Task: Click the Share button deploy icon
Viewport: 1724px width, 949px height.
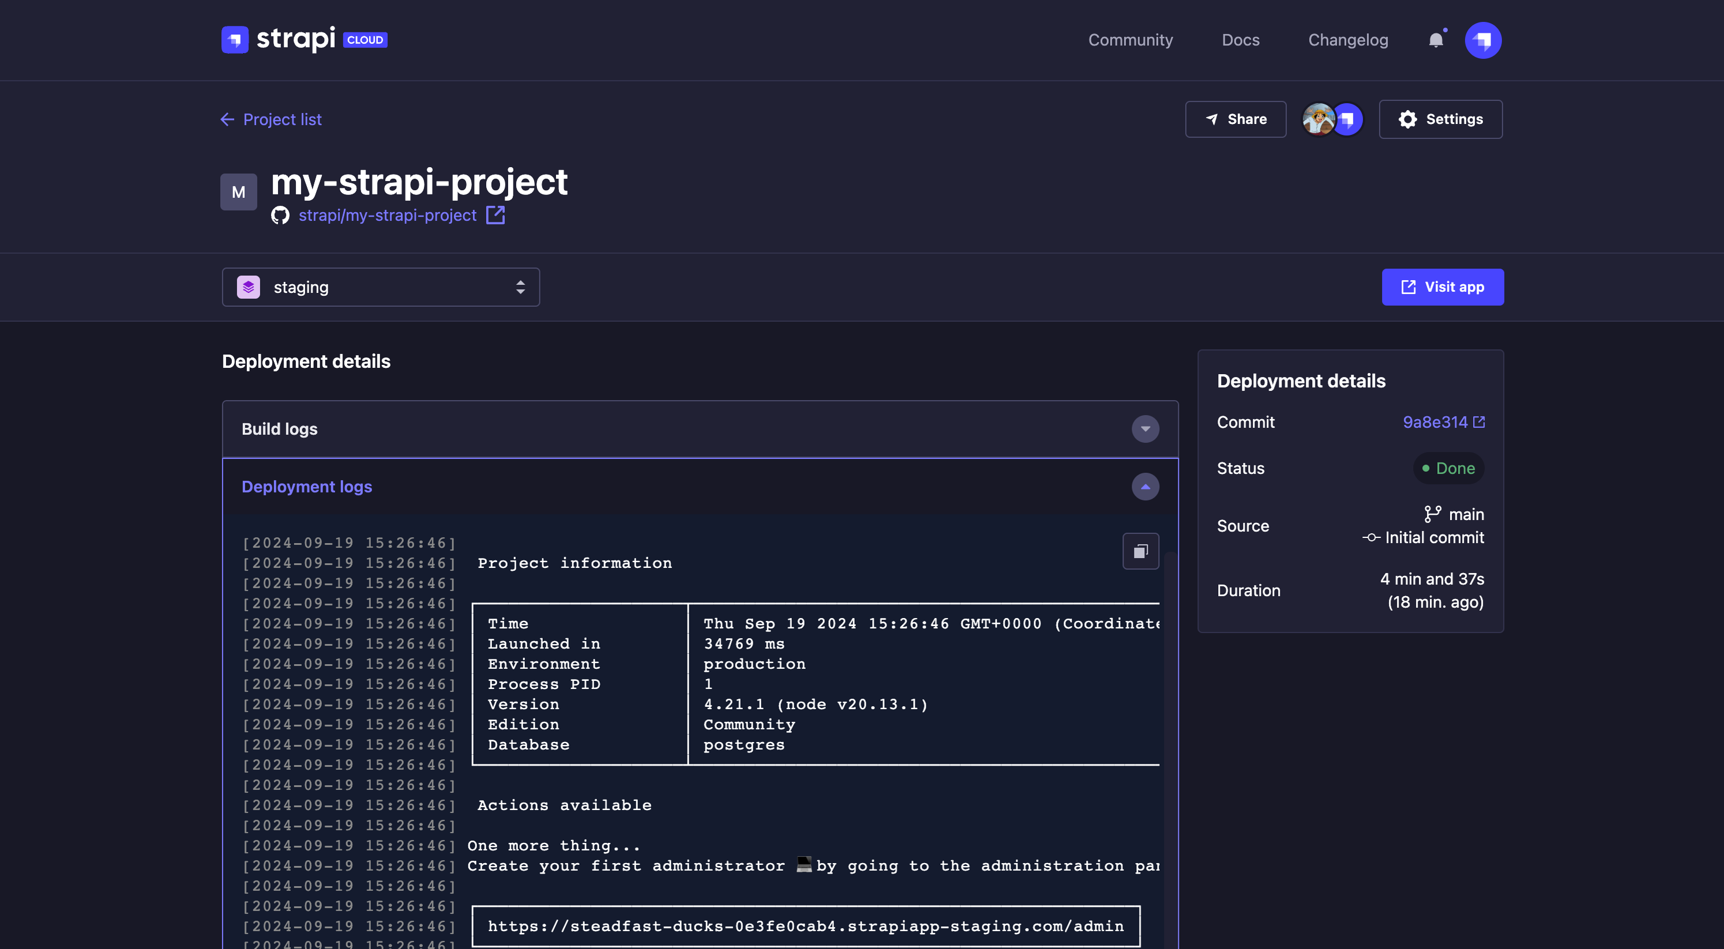Action: [x=1211, y=119]
